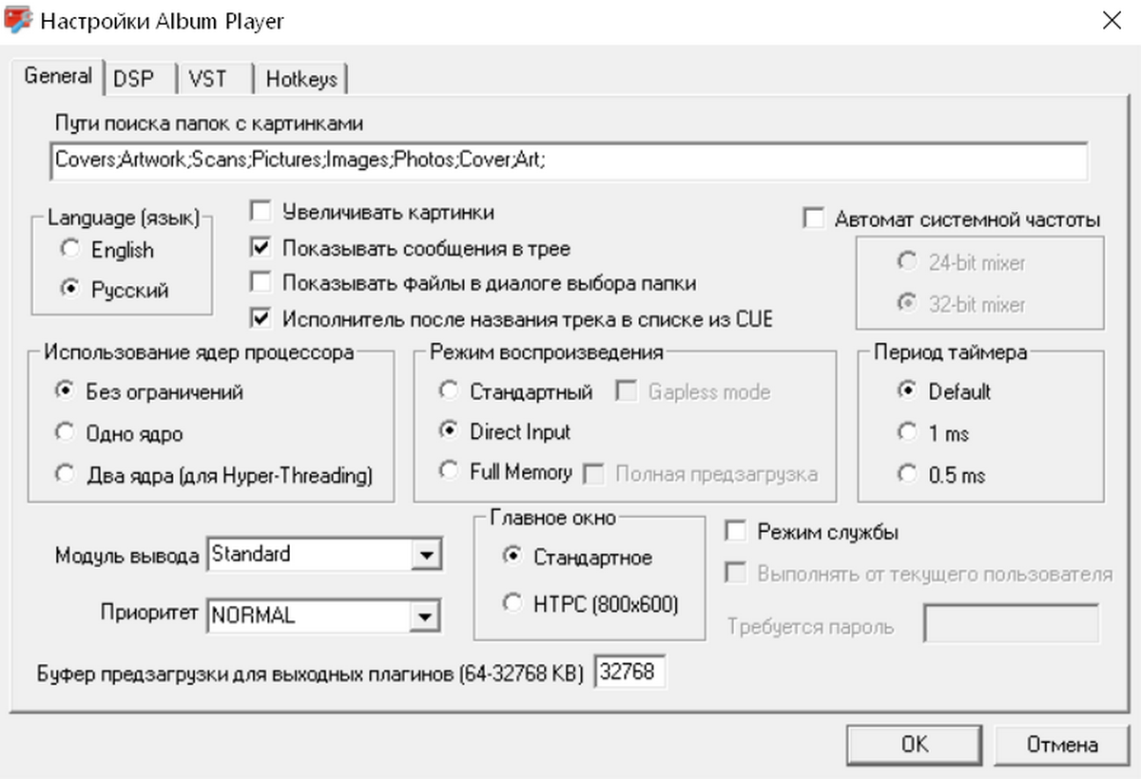The height and width of the screenshot is (779, 1141).
Task: Select Русский language radio button
Action: [x=113, y=291]
